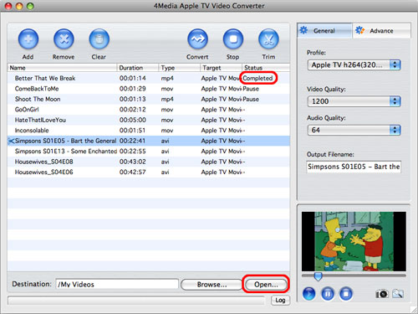Click the Stop conversion toolbar icon

[233, 39]
